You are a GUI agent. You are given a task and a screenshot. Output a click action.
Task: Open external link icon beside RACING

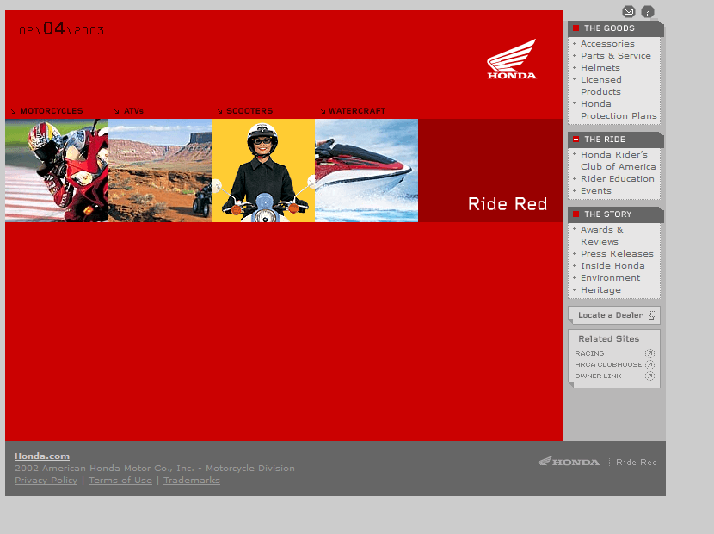(649, 353)
